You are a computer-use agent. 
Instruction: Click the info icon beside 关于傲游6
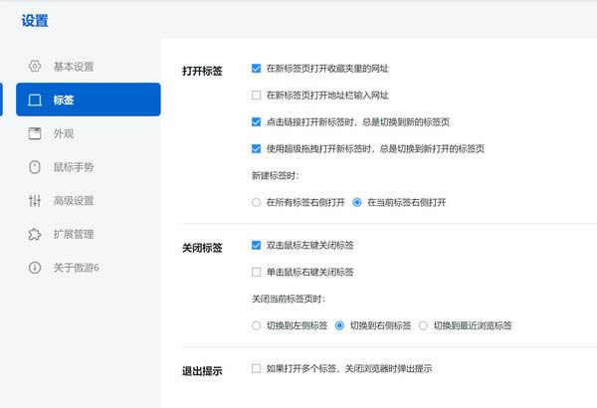pyautogui.click(x=35, y=268)
